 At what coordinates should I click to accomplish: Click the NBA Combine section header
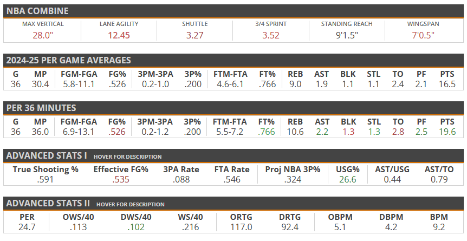(x=37, y=11)
